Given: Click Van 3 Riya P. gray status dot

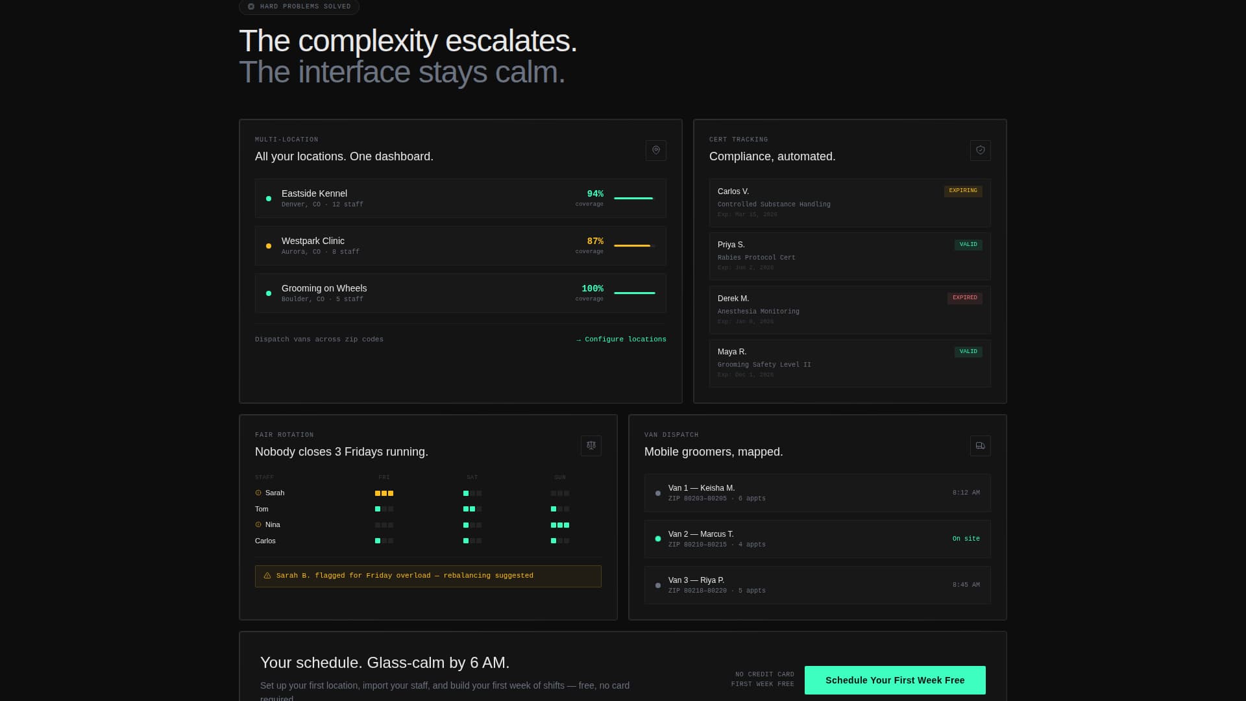Looking at the screenshot, I should [x=658, y=585].
